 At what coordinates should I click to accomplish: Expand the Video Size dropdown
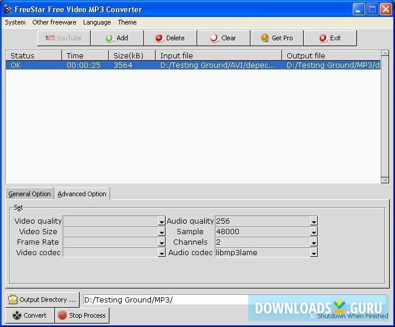162,232
